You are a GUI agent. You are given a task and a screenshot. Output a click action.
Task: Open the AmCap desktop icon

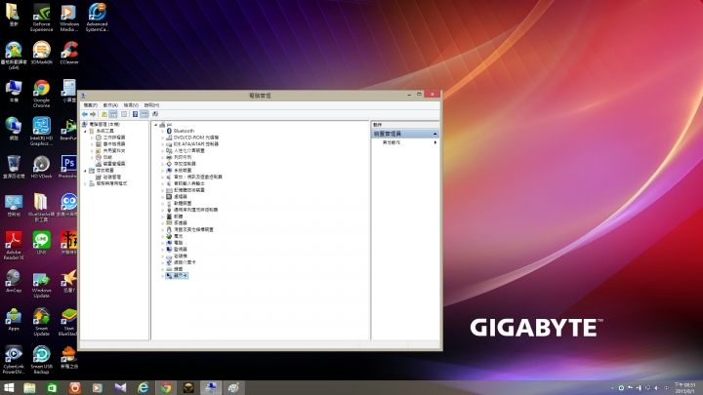14,281
